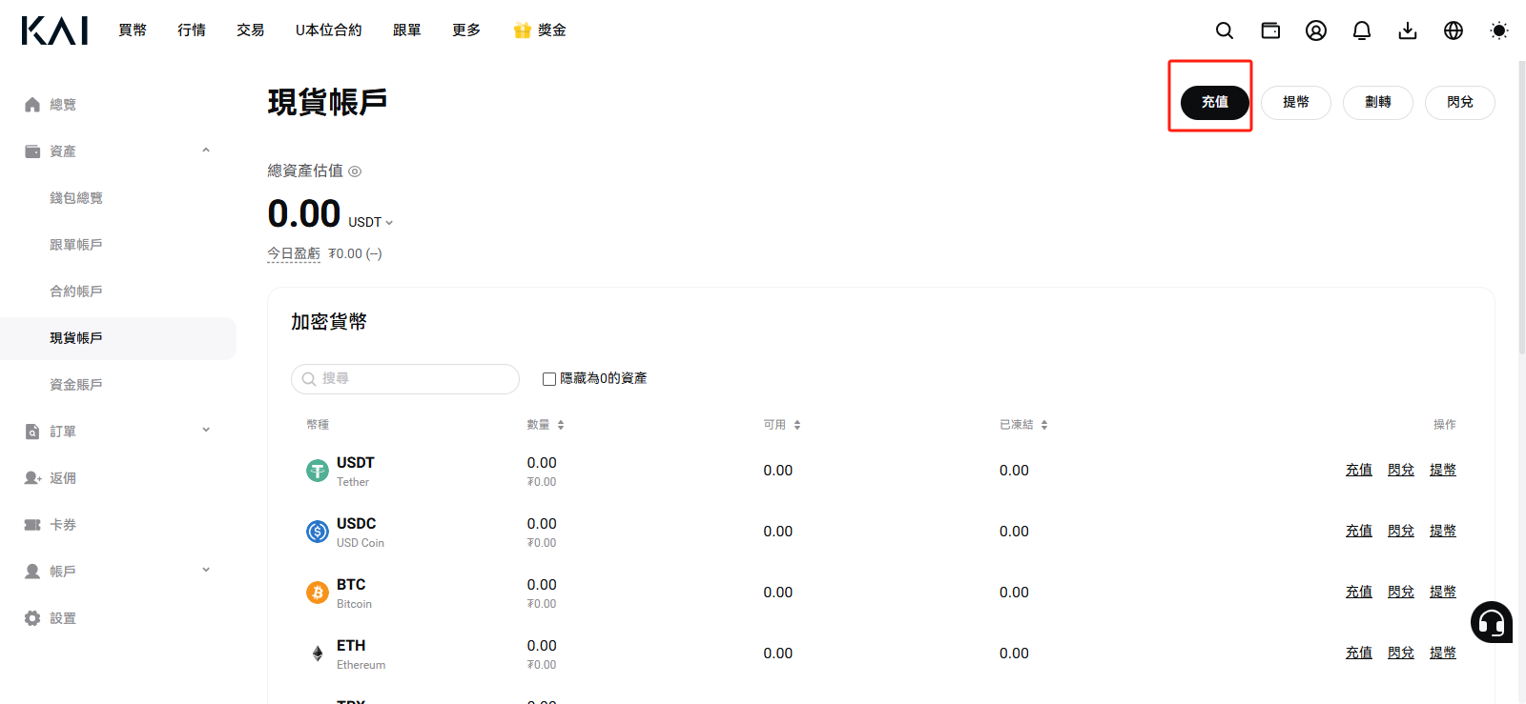
Task: Open the 交易 top menu
Action: coord(251,30)
